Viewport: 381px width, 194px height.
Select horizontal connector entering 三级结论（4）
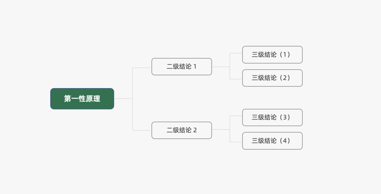[x=236, y=142]
